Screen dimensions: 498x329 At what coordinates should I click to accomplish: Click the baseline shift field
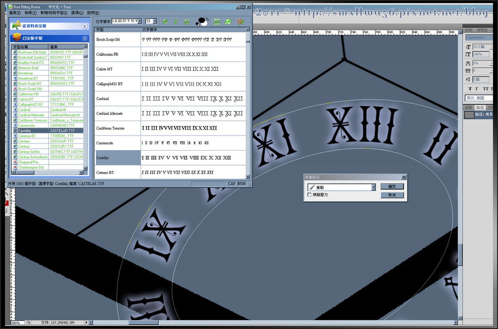pyautogui.click(x=482, y=79)
